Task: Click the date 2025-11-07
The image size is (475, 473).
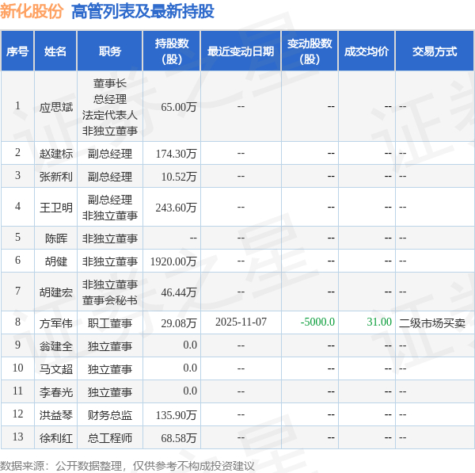Action: (241, 322)
